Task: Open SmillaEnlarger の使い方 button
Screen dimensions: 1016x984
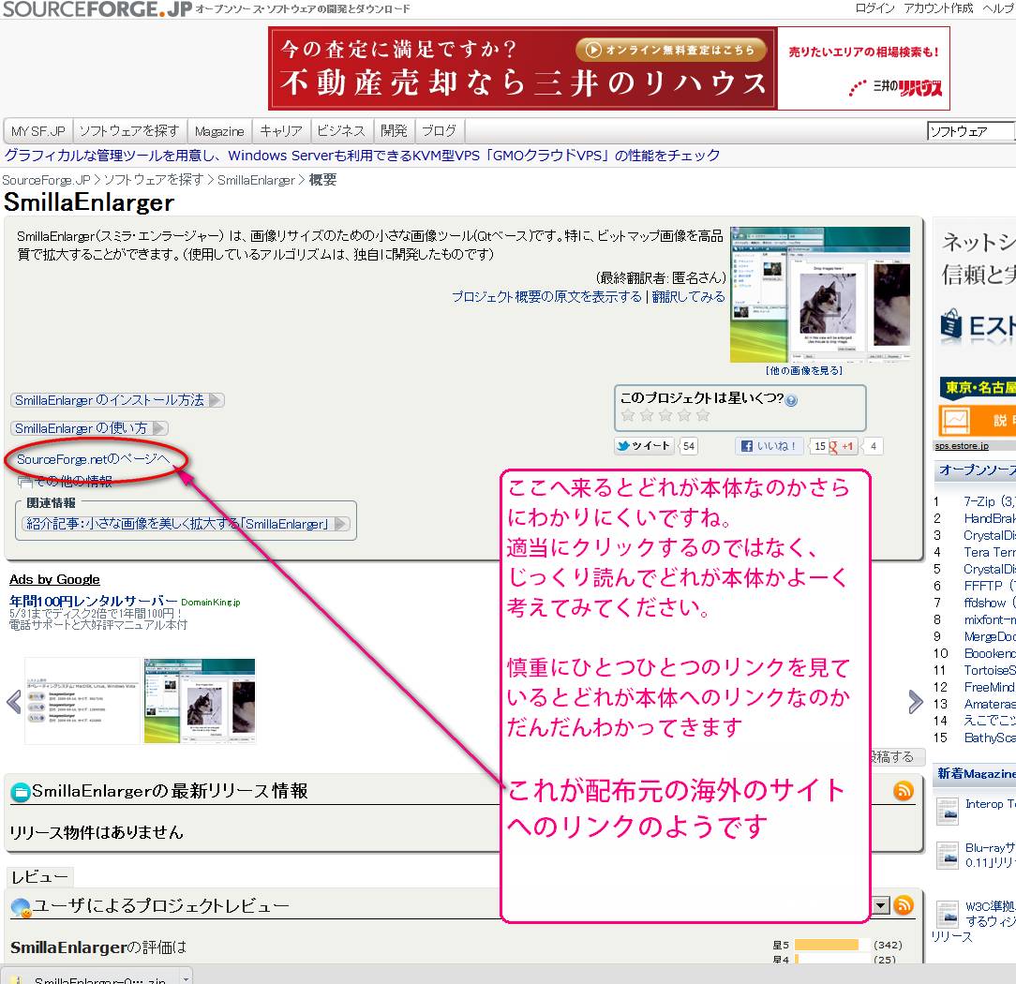Action: coord(89,428)
